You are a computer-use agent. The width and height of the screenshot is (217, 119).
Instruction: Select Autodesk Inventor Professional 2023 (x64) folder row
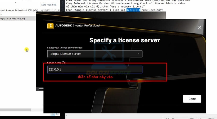click(x=19, y=10)
